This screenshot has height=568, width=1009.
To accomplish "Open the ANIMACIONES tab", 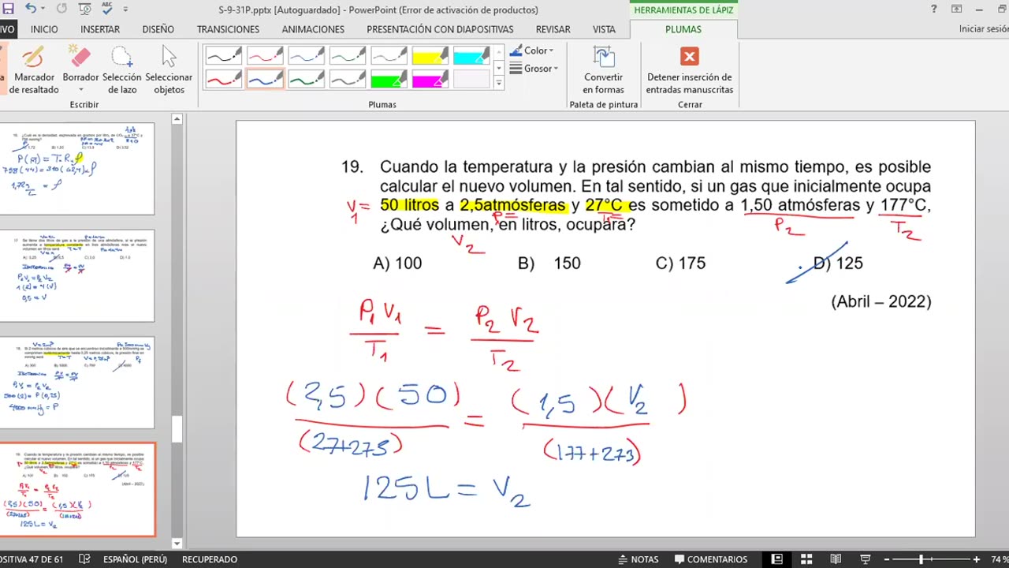I will (313, 29).
